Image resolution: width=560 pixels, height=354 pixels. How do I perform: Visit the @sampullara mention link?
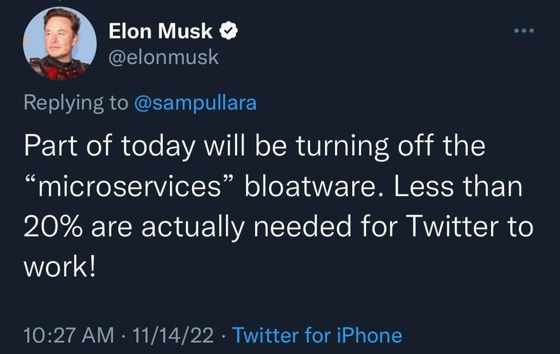coord(195,103)
